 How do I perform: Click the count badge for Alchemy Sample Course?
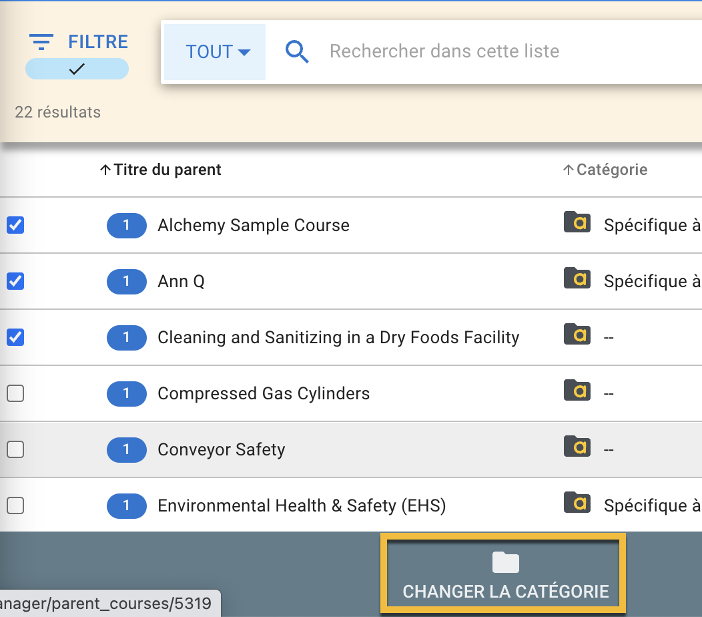pyautogui.click(x=127, y=226)
